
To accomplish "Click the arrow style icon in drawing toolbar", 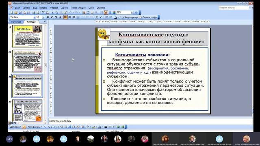I will pyautogui.click(x=114, y=127).
